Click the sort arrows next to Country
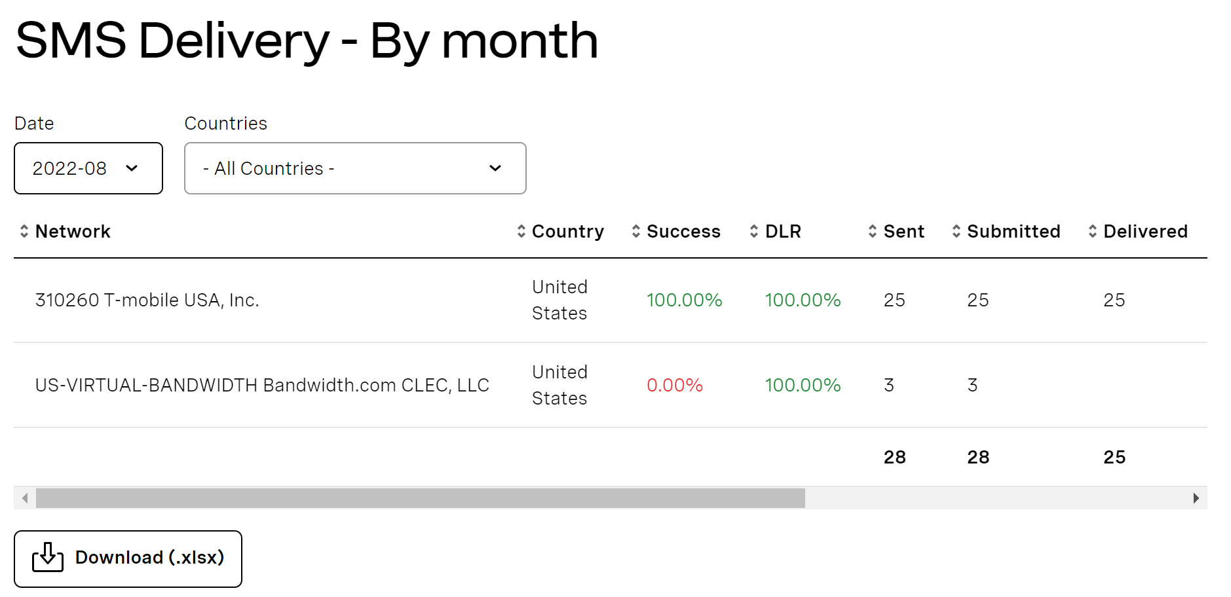This screenshot has height=597, width=1231. (521, 231)
